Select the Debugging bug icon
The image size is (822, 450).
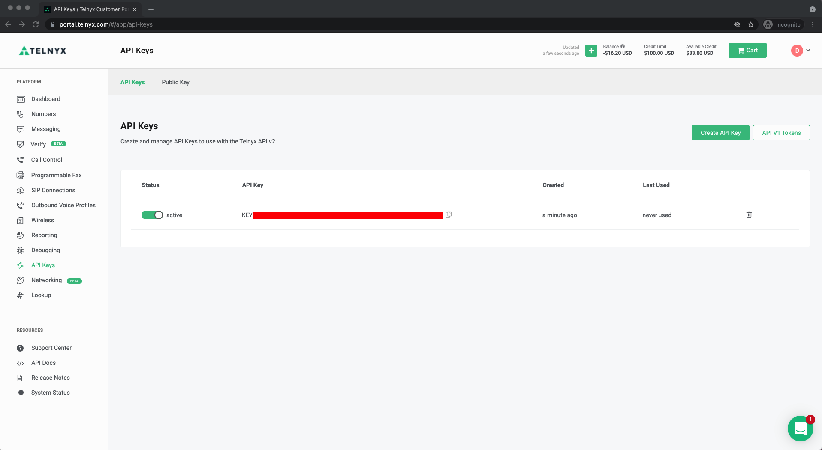[x=20, y=250]
